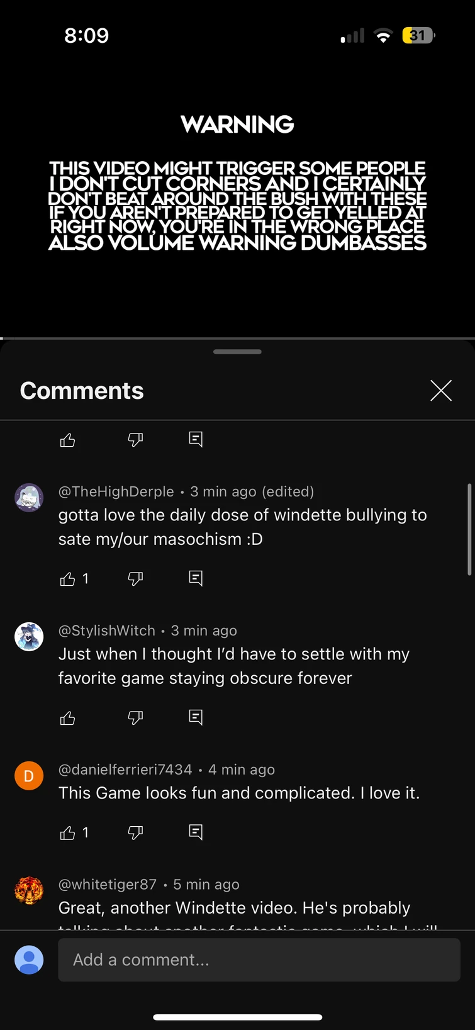475x1030 pixels.
Task: Click the comments scrollbar
Action: (469, 529)
